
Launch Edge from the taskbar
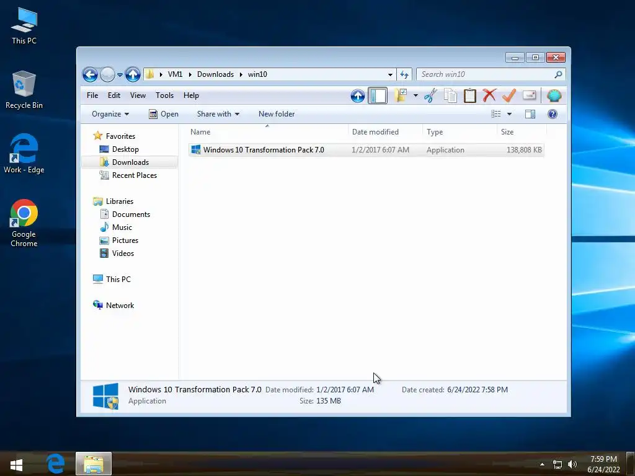pyautogui.click(x=55, y=464)
